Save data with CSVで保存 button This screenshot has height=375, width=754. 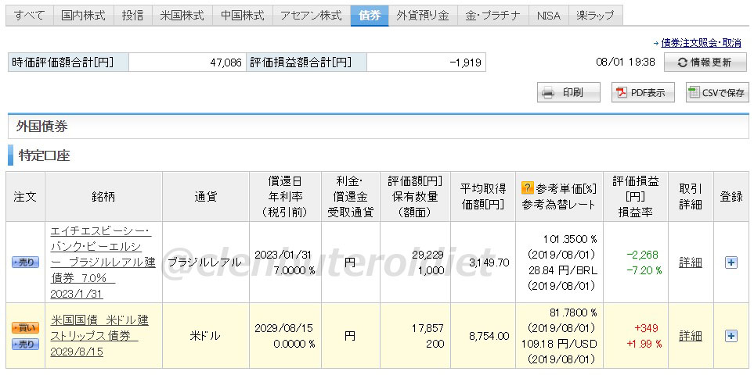click(717, 92)
